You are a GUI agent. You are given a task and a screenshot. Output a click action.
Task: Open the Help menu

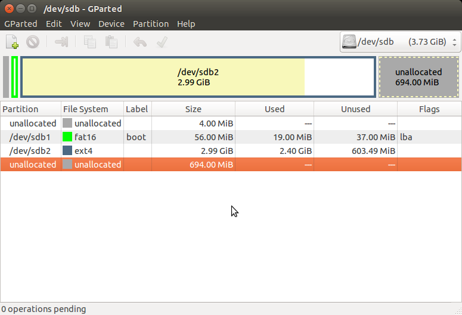pyautogui.click(x=186, y=24)
